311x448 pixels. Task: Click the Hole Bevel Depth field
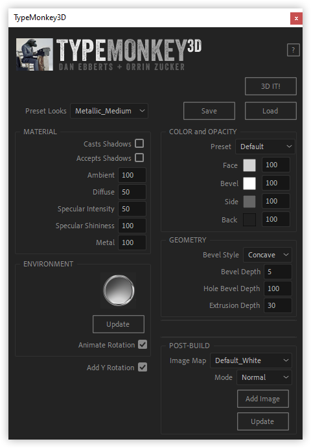coord(278,289)
